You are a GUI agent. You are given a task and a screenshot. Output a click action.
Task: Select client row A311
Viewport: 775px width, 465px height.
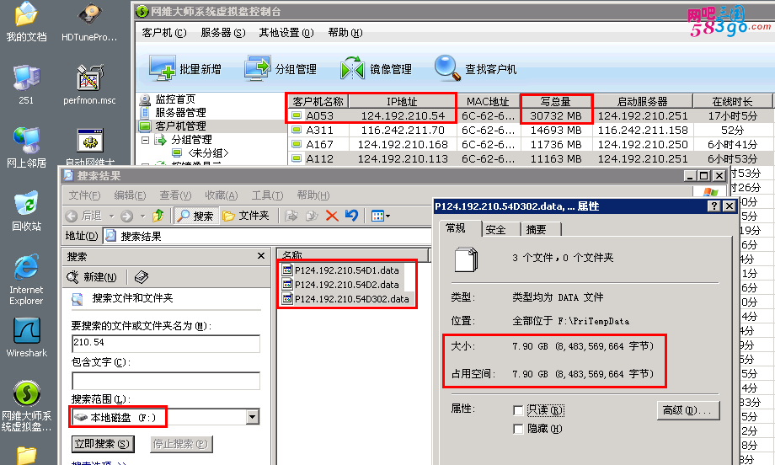click(530, 130)
